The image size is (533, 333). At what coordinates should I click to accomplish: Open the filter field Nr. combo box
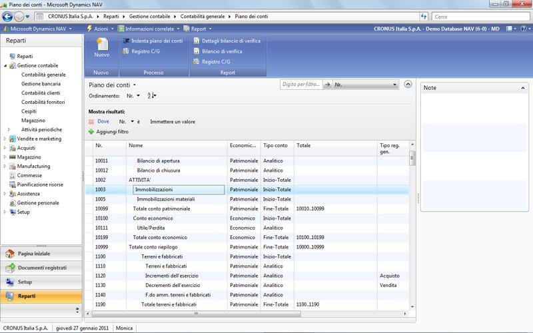(365, 85)
